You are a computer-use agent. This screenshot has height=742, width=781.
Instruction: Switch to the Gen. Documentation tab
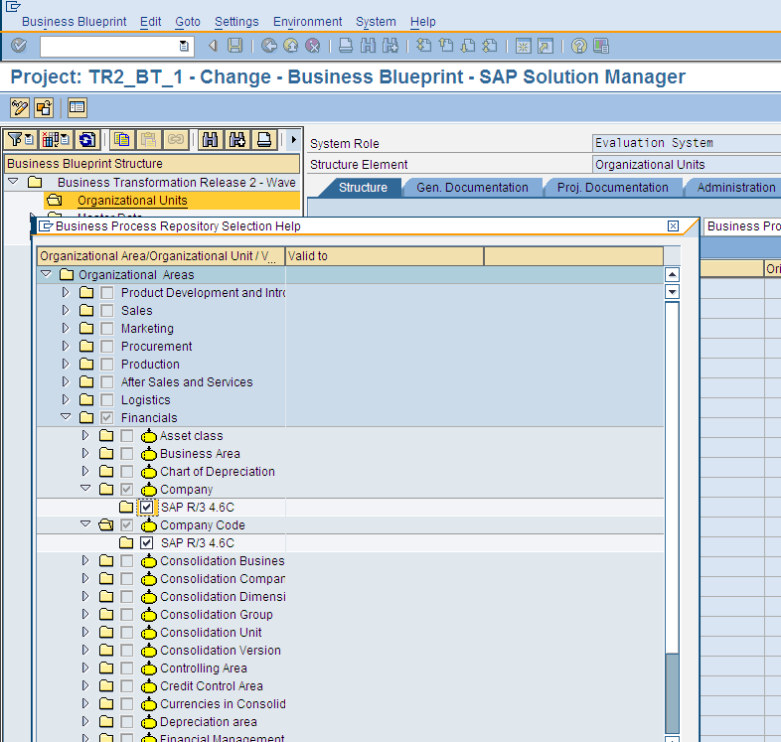tap(472, 187)
